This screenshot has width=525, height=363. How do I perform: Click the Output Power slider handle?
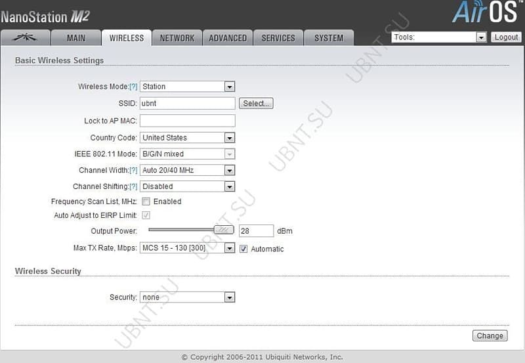point(224,230)
